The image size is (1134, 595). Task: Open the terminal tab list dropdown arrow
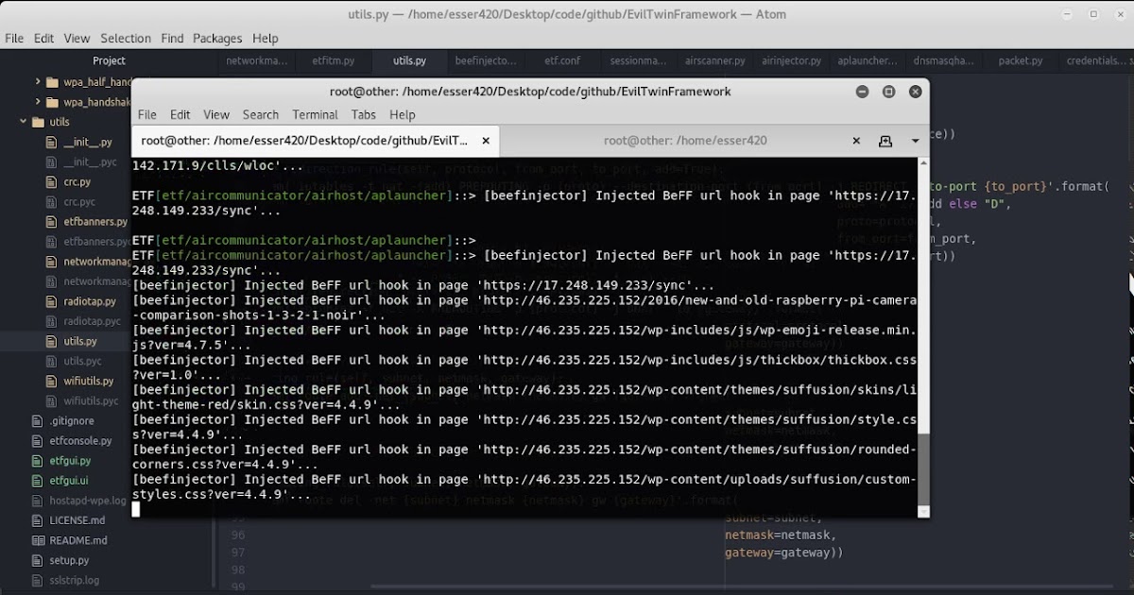click(913, 140)
